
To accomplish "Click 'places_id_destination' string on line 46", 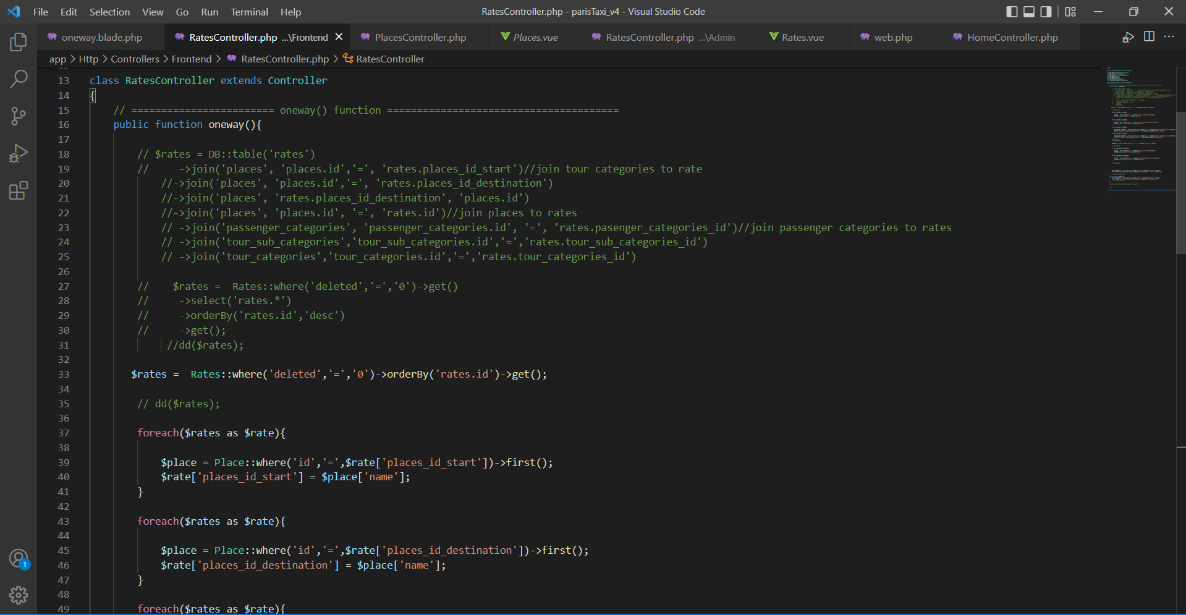I will tap(268, 566).
